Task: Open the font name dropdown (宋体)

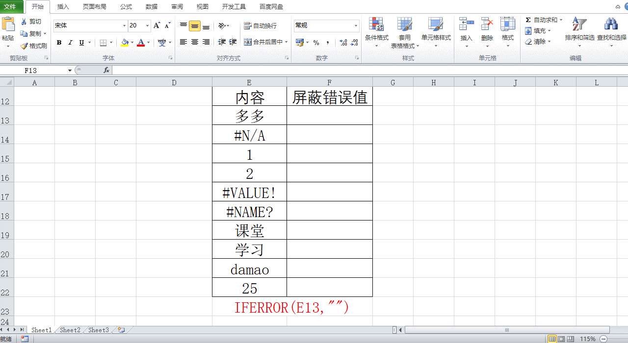Action: [x=124, y=25]
